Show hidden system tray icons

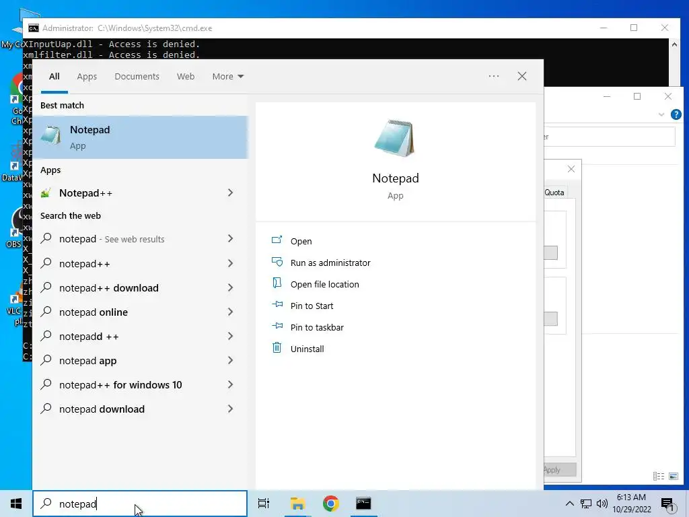point(569,504)
